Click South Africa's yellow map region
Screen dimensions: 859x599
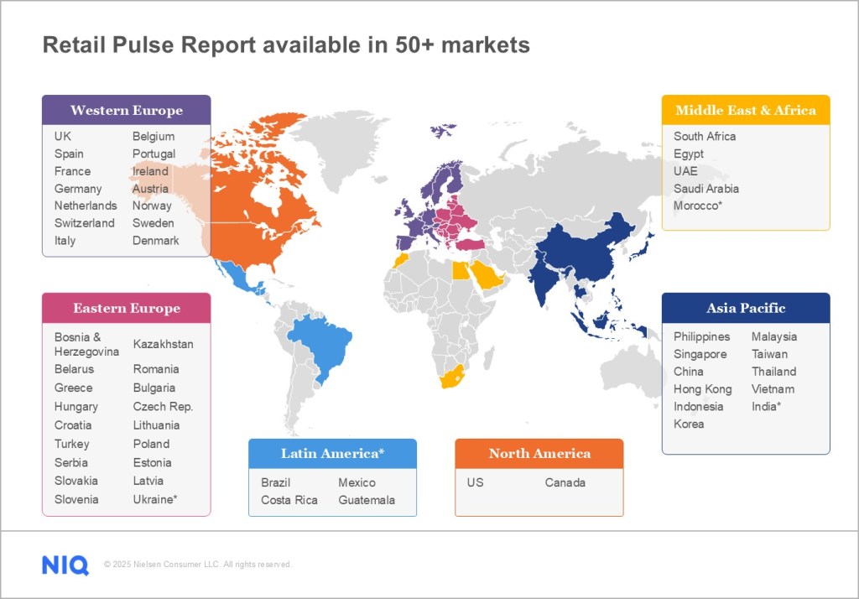pos(452,377)
